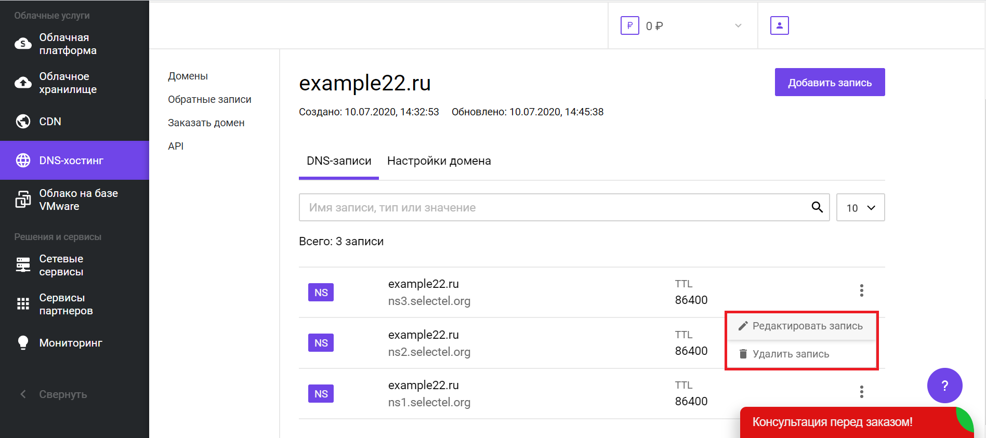Image resolution: width=986 pixels, height=438 pixels.
Task: Open Network Services server icon
Action: (23, 265)
